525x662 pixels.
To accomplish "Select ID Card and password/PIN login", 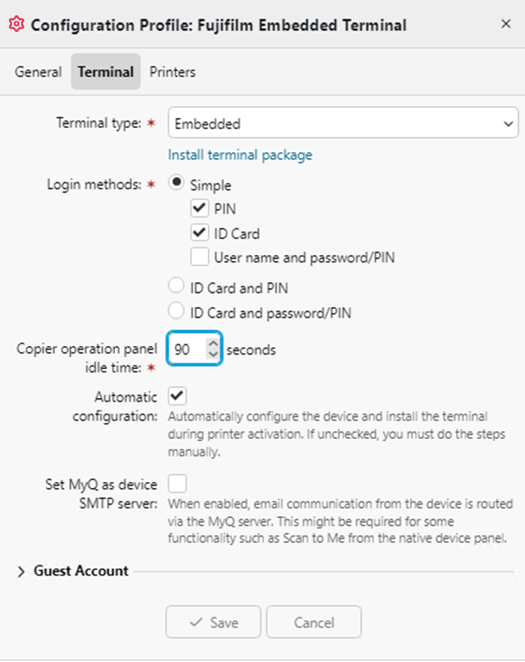I will click(x=177, y=311).
